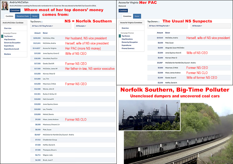This screenshot has height=164, width=233.
Task: Click McClellan for Norfolk City Council - Andria in PAC table
Action: coord(180,63)
